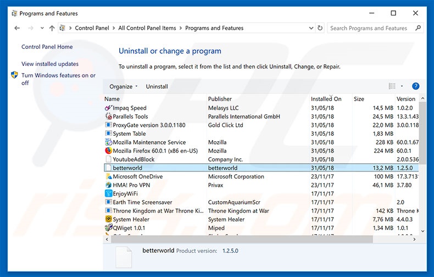434x277 pixels.
Task: Click the All Control Panel Items breadcrumb
Action: 147,28
